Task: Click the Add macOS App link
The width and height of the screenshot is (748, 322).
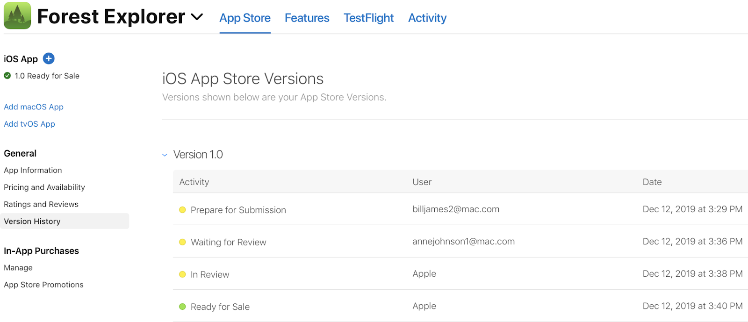Action: pyautogui.click(x=34, y=107)
